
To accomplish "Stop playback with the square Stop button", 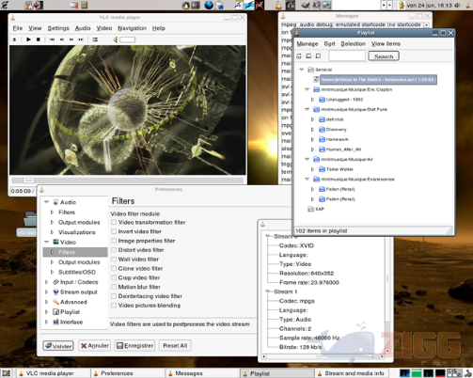I will [39, 39].
